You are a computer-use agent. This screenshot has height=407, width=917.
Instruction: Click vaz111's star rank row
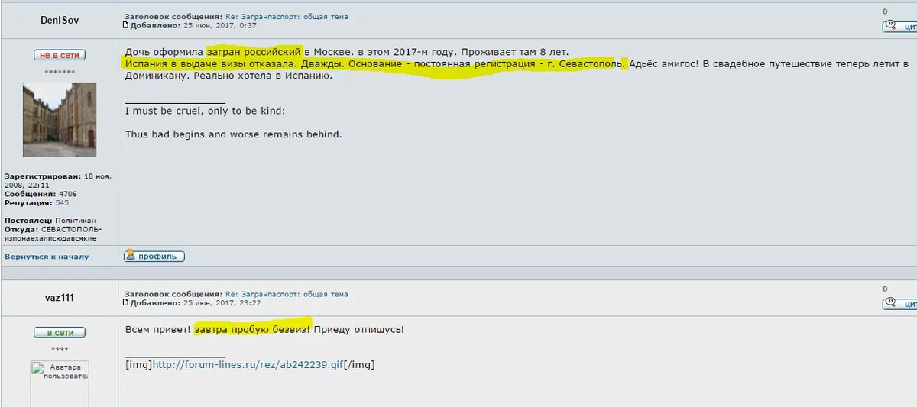(60, 349)
